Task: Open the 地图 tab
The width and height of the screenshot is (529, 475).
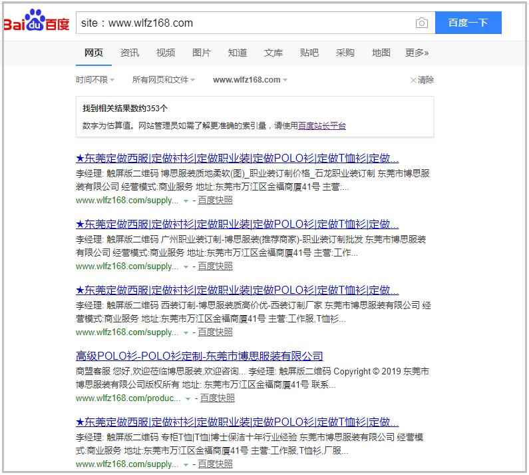Action: pos(381,53)
